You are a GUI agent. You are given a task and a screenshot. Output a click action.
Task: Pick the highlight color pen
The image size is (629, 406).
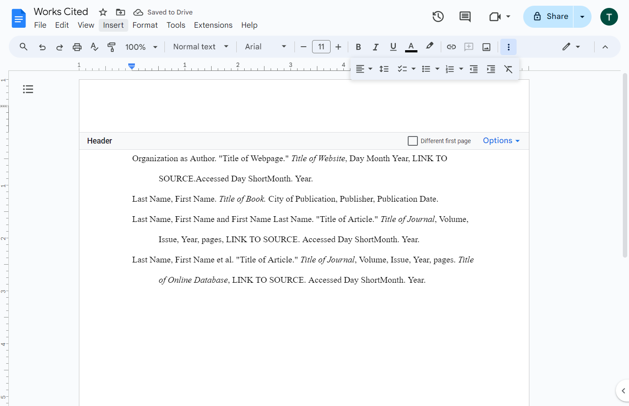pos(429,46)
